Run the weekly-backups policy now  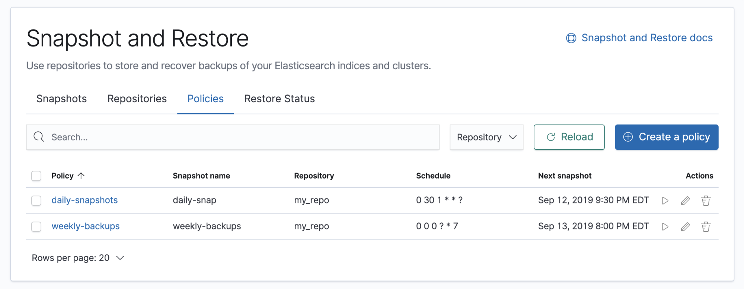(x=665, y=227)
